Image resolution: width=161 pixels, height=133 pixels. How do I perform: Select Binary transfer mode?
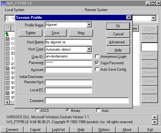click(x=68, y=110)
